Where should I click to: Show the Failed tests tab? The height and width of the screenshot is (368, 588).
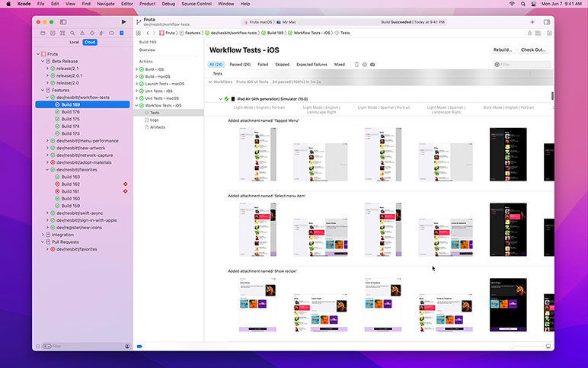pos(263,65)
